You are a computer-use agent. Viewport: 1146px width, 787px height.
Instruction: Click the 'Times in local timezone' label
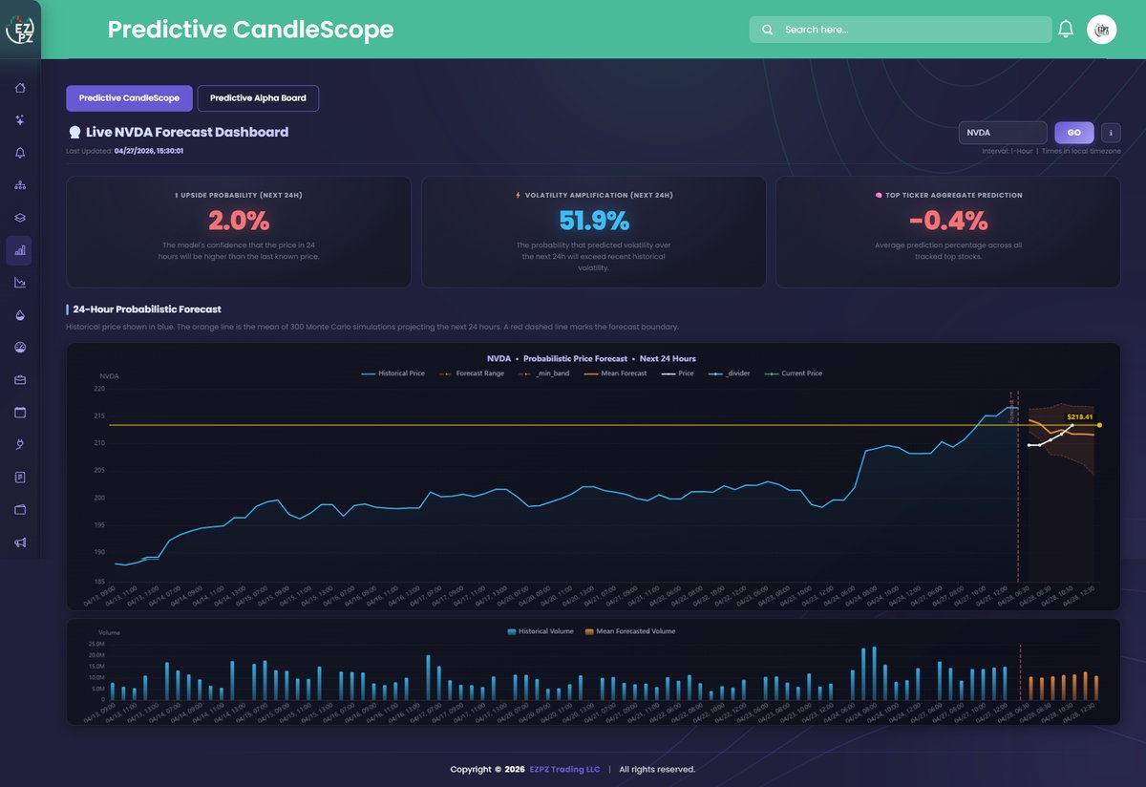1081,151
